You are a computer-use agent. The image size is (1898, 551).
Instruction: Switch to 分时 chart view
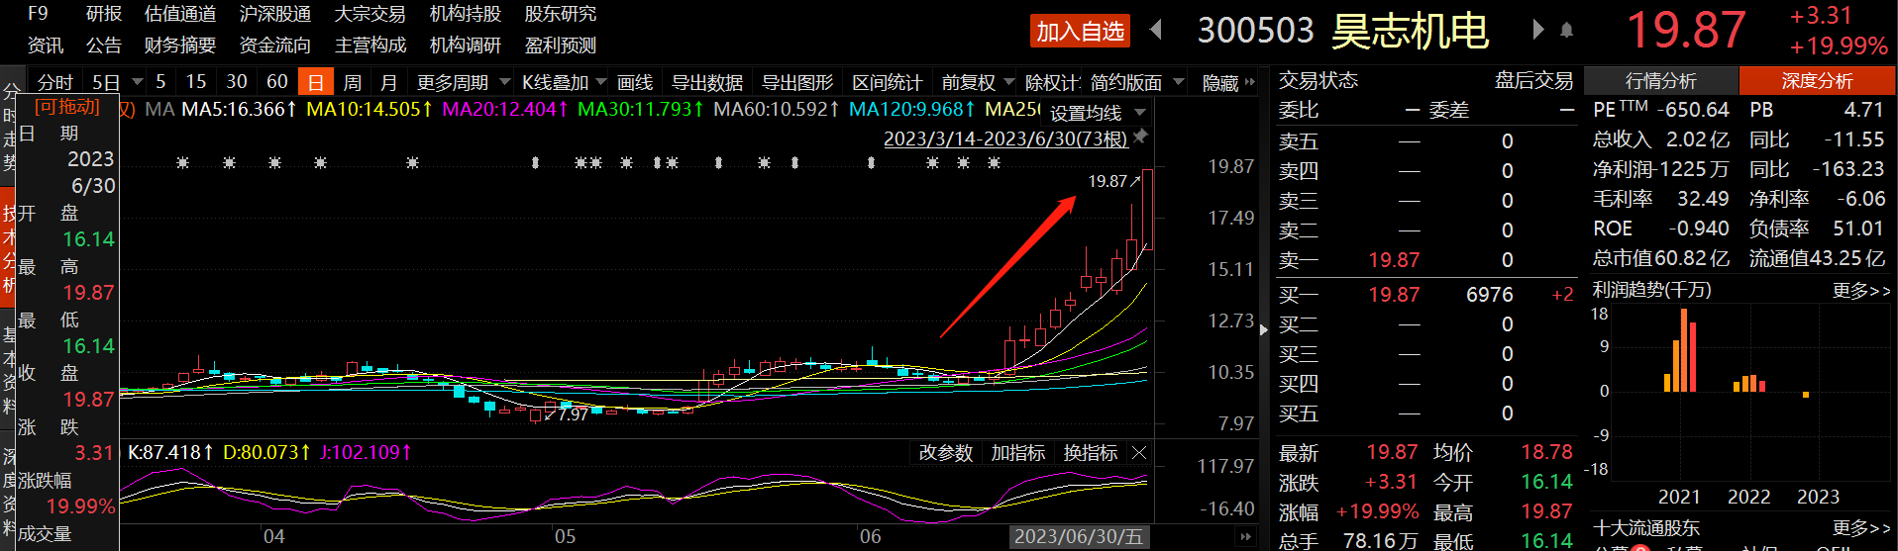(x=55, y=82)
